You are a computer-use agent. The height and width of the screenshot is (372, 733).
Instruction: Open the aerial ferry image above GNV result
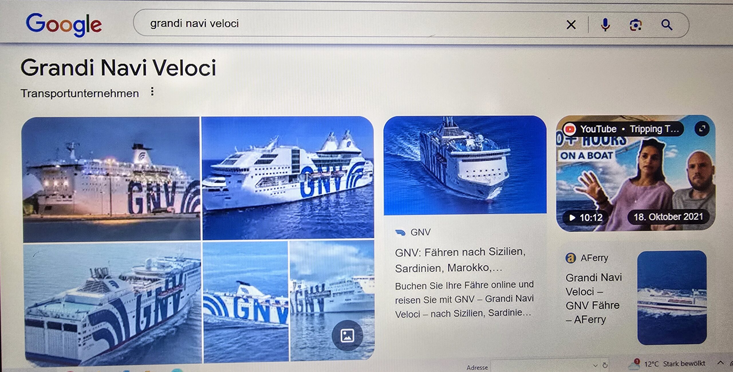pos(465,165)
